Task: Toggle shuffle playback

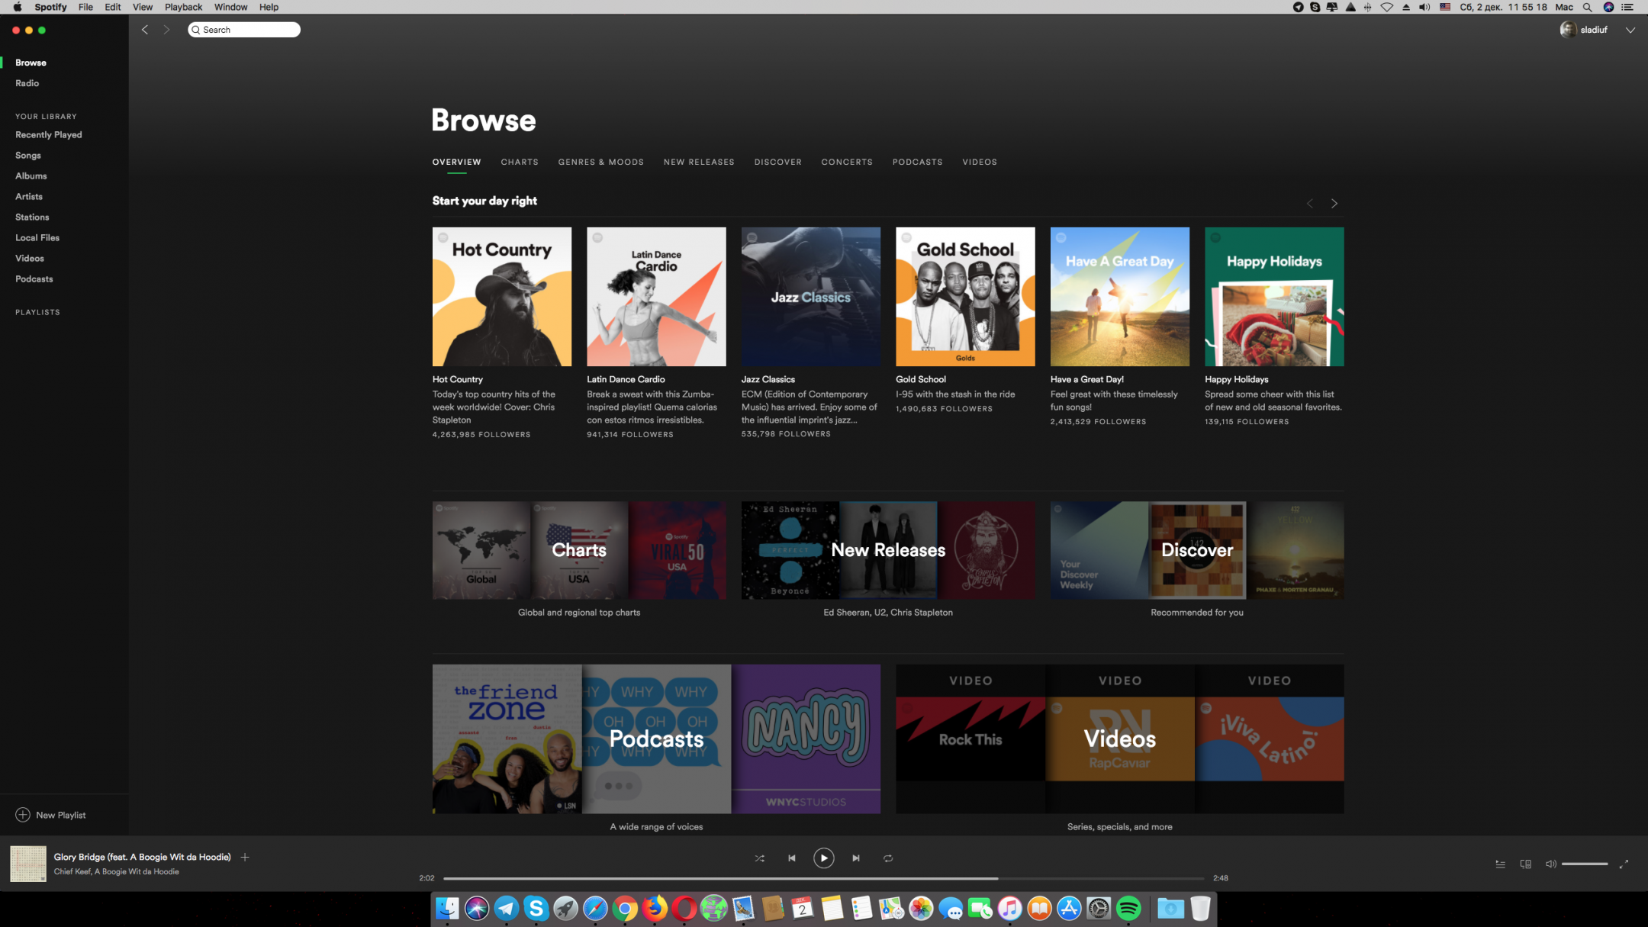Action: tap(759, 858)
